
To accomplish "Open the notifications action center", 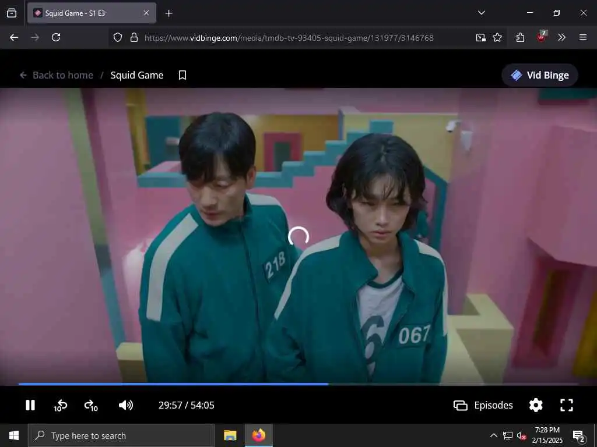I will 579,436.
